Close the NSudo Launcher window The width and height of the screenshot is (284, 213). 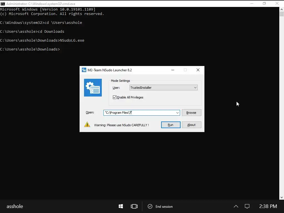198,70
